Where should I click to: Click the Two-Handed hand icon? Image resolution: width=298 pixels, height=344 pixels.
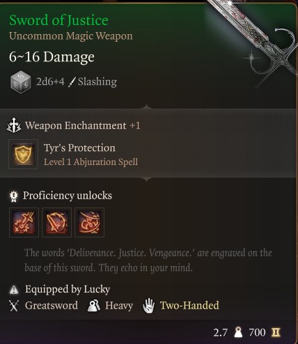[x=148, y=306]
